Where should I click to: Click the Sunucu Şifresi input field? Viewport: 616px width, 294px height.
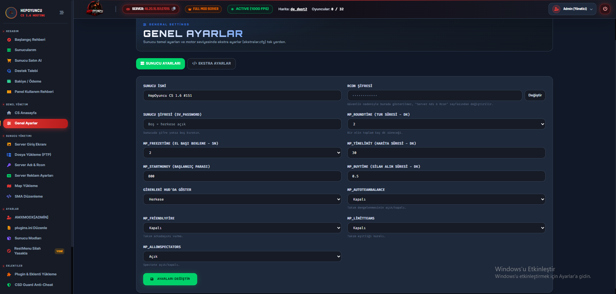click(242, 124)
